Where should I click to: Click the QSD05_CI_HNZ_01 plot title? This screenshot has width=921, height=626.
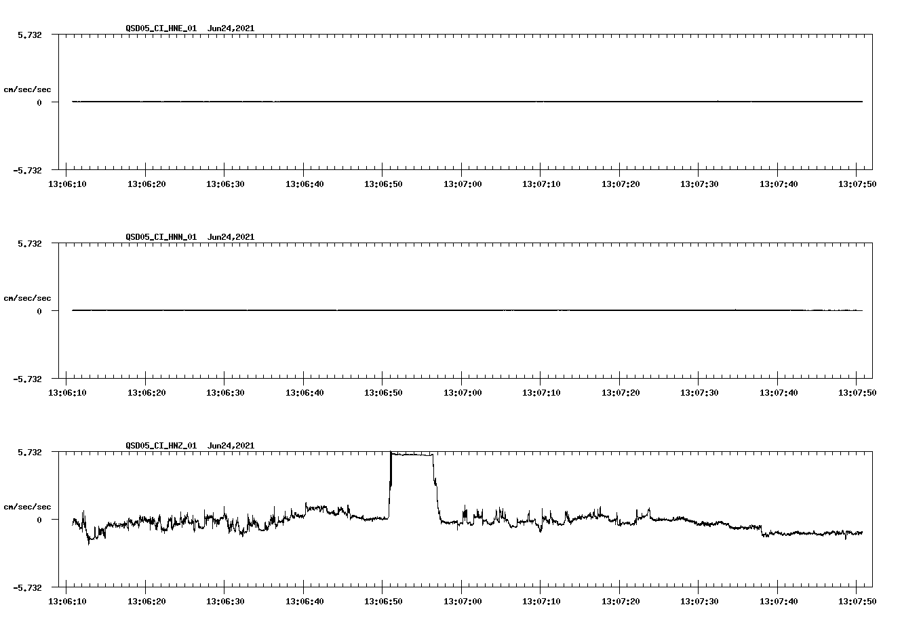[190, 446]
